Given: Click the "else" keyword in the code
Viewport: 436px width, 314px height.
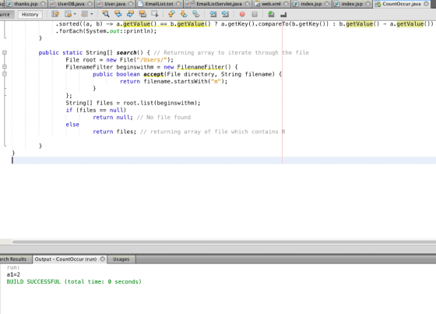Looking at the screenshot, I should point(72,125).
